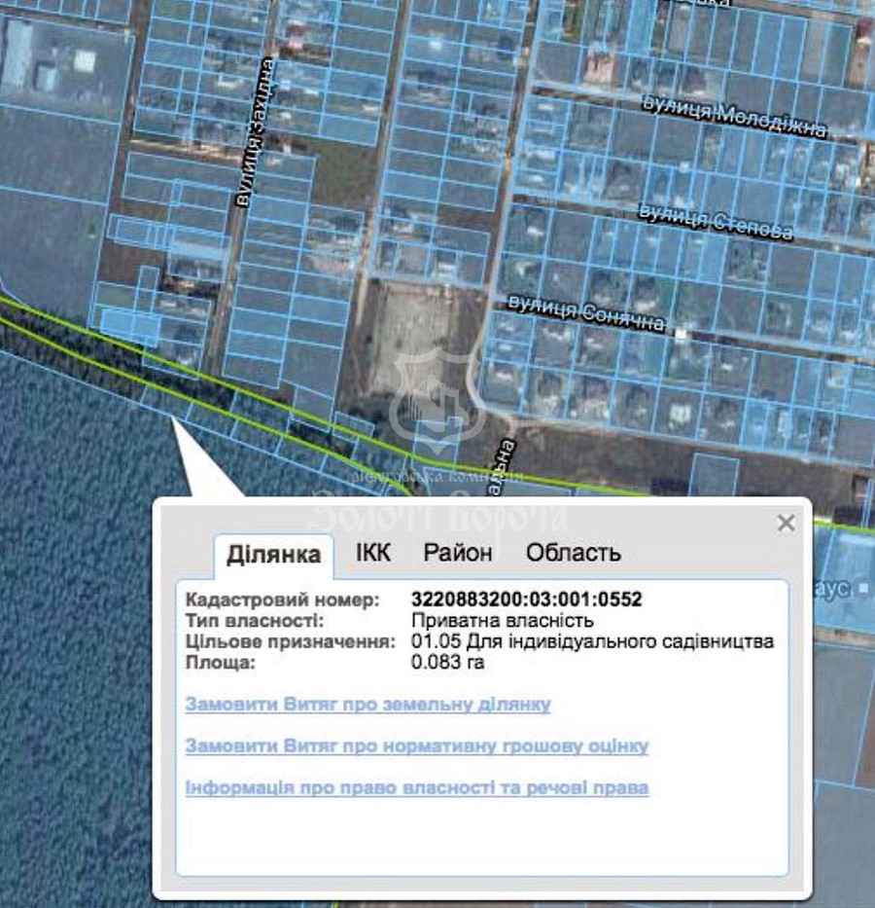Screen dimensions: 875x908
Task: Select the Область tab
Action: [573, 553]
